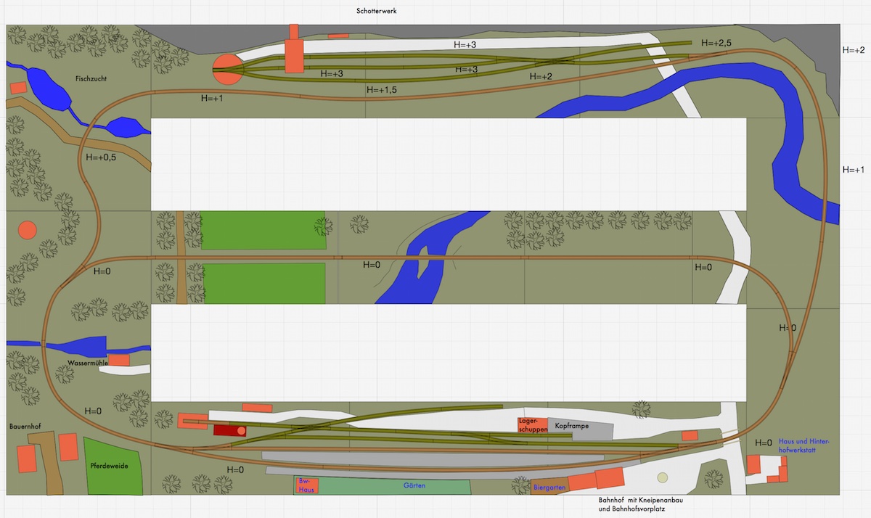The width and height of the screenshot is (871, 518).
Task: Click the Schotterwerk title label
Action: pos(376,11)
